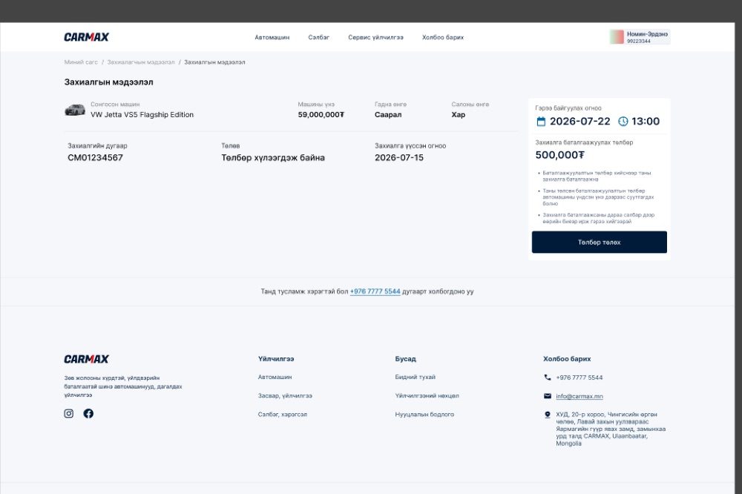Click order date 2026-07-15
The image size is (742, 494).
[399, 157]
